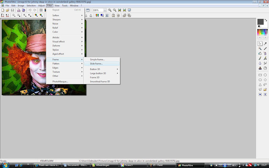The width and height of the screenshot is (269, 168).
Task: Click the Undo arrow icon
Action: click(30, 10)
